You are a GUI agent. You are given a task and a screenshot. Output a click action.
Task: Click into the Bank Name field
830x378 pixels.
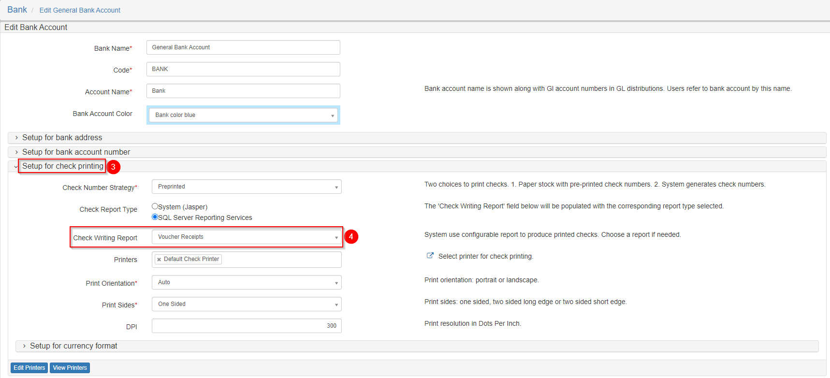pos(243,47)
